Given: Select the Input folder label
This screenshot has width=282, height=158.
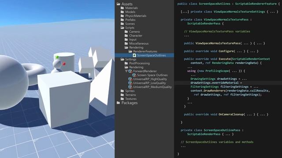Looking at the screenshot, I should [133, 39].
